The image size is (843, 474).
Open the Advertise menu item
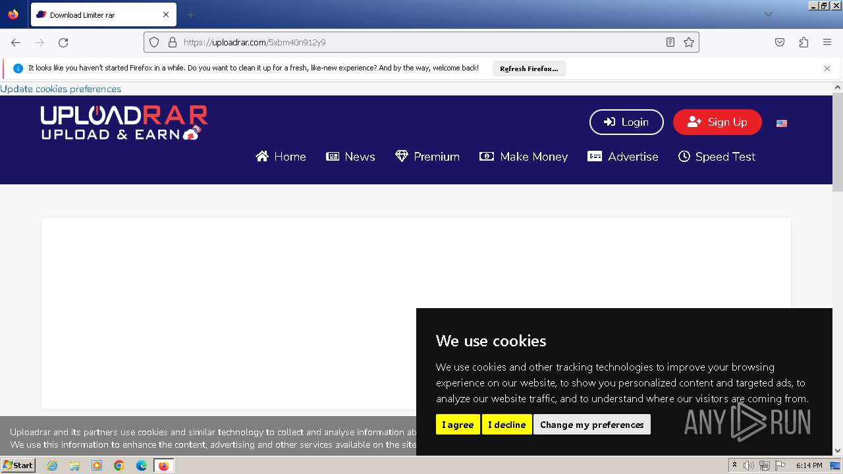[623, 157]
